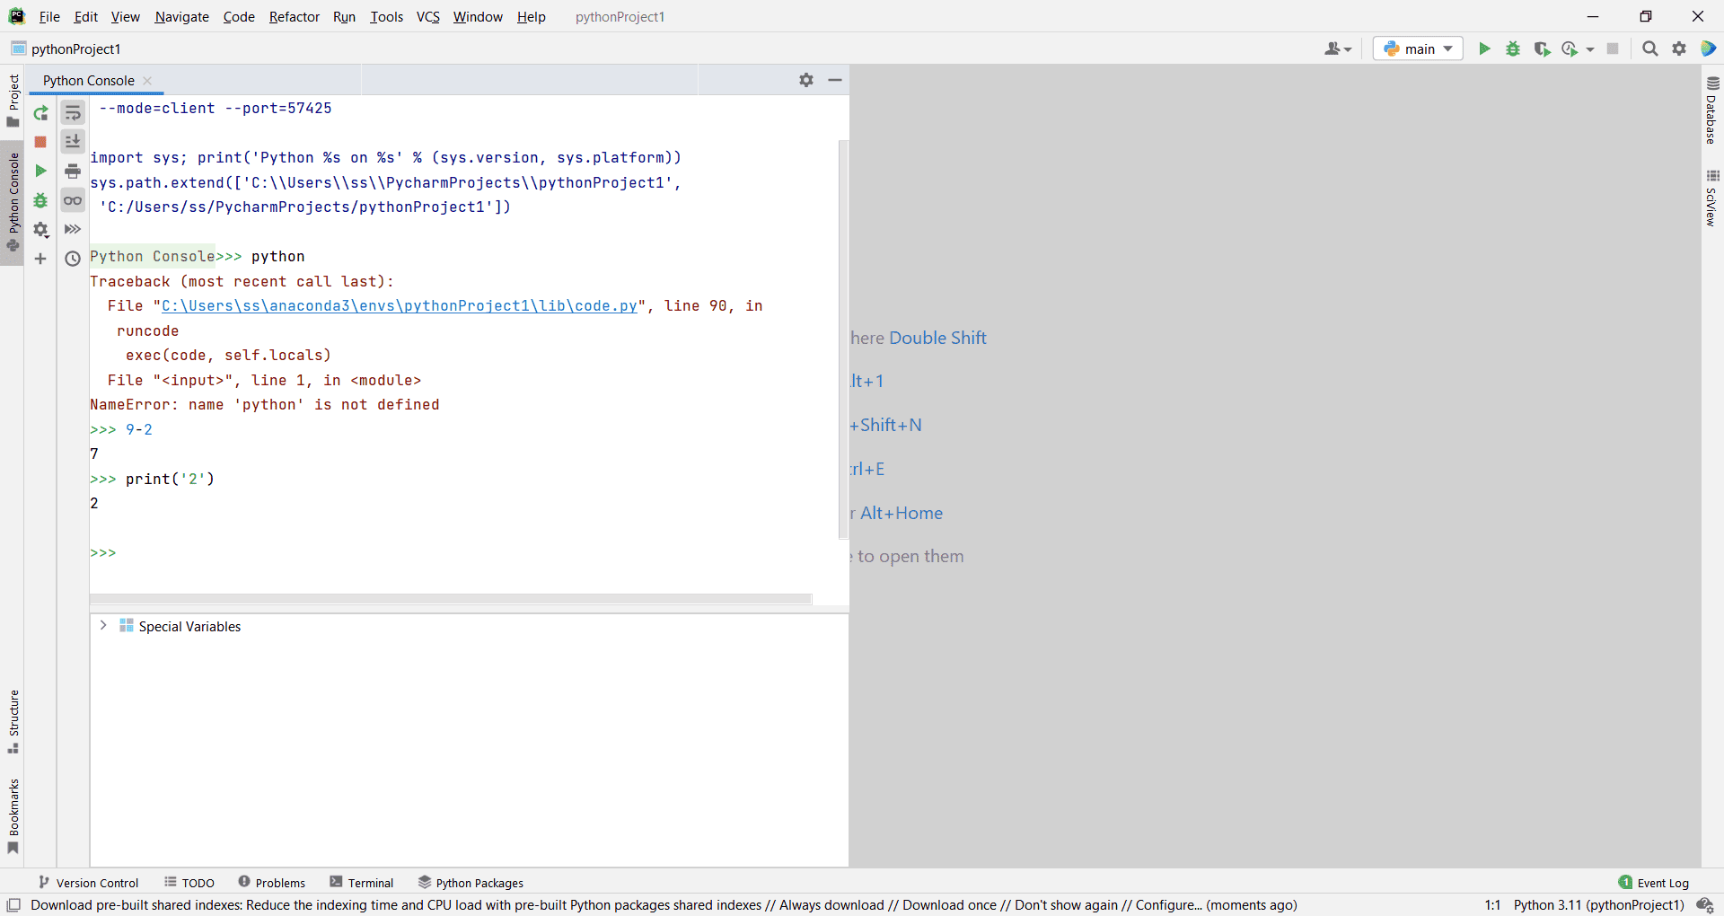The image size is (1724, 916).
Task: Open main run configuration dropdown
Action: [x=1418, y=48]
